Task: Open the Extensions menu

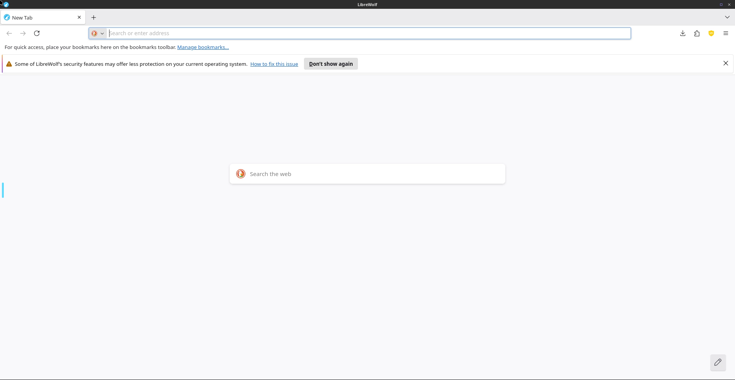Action: click(697, 33)
